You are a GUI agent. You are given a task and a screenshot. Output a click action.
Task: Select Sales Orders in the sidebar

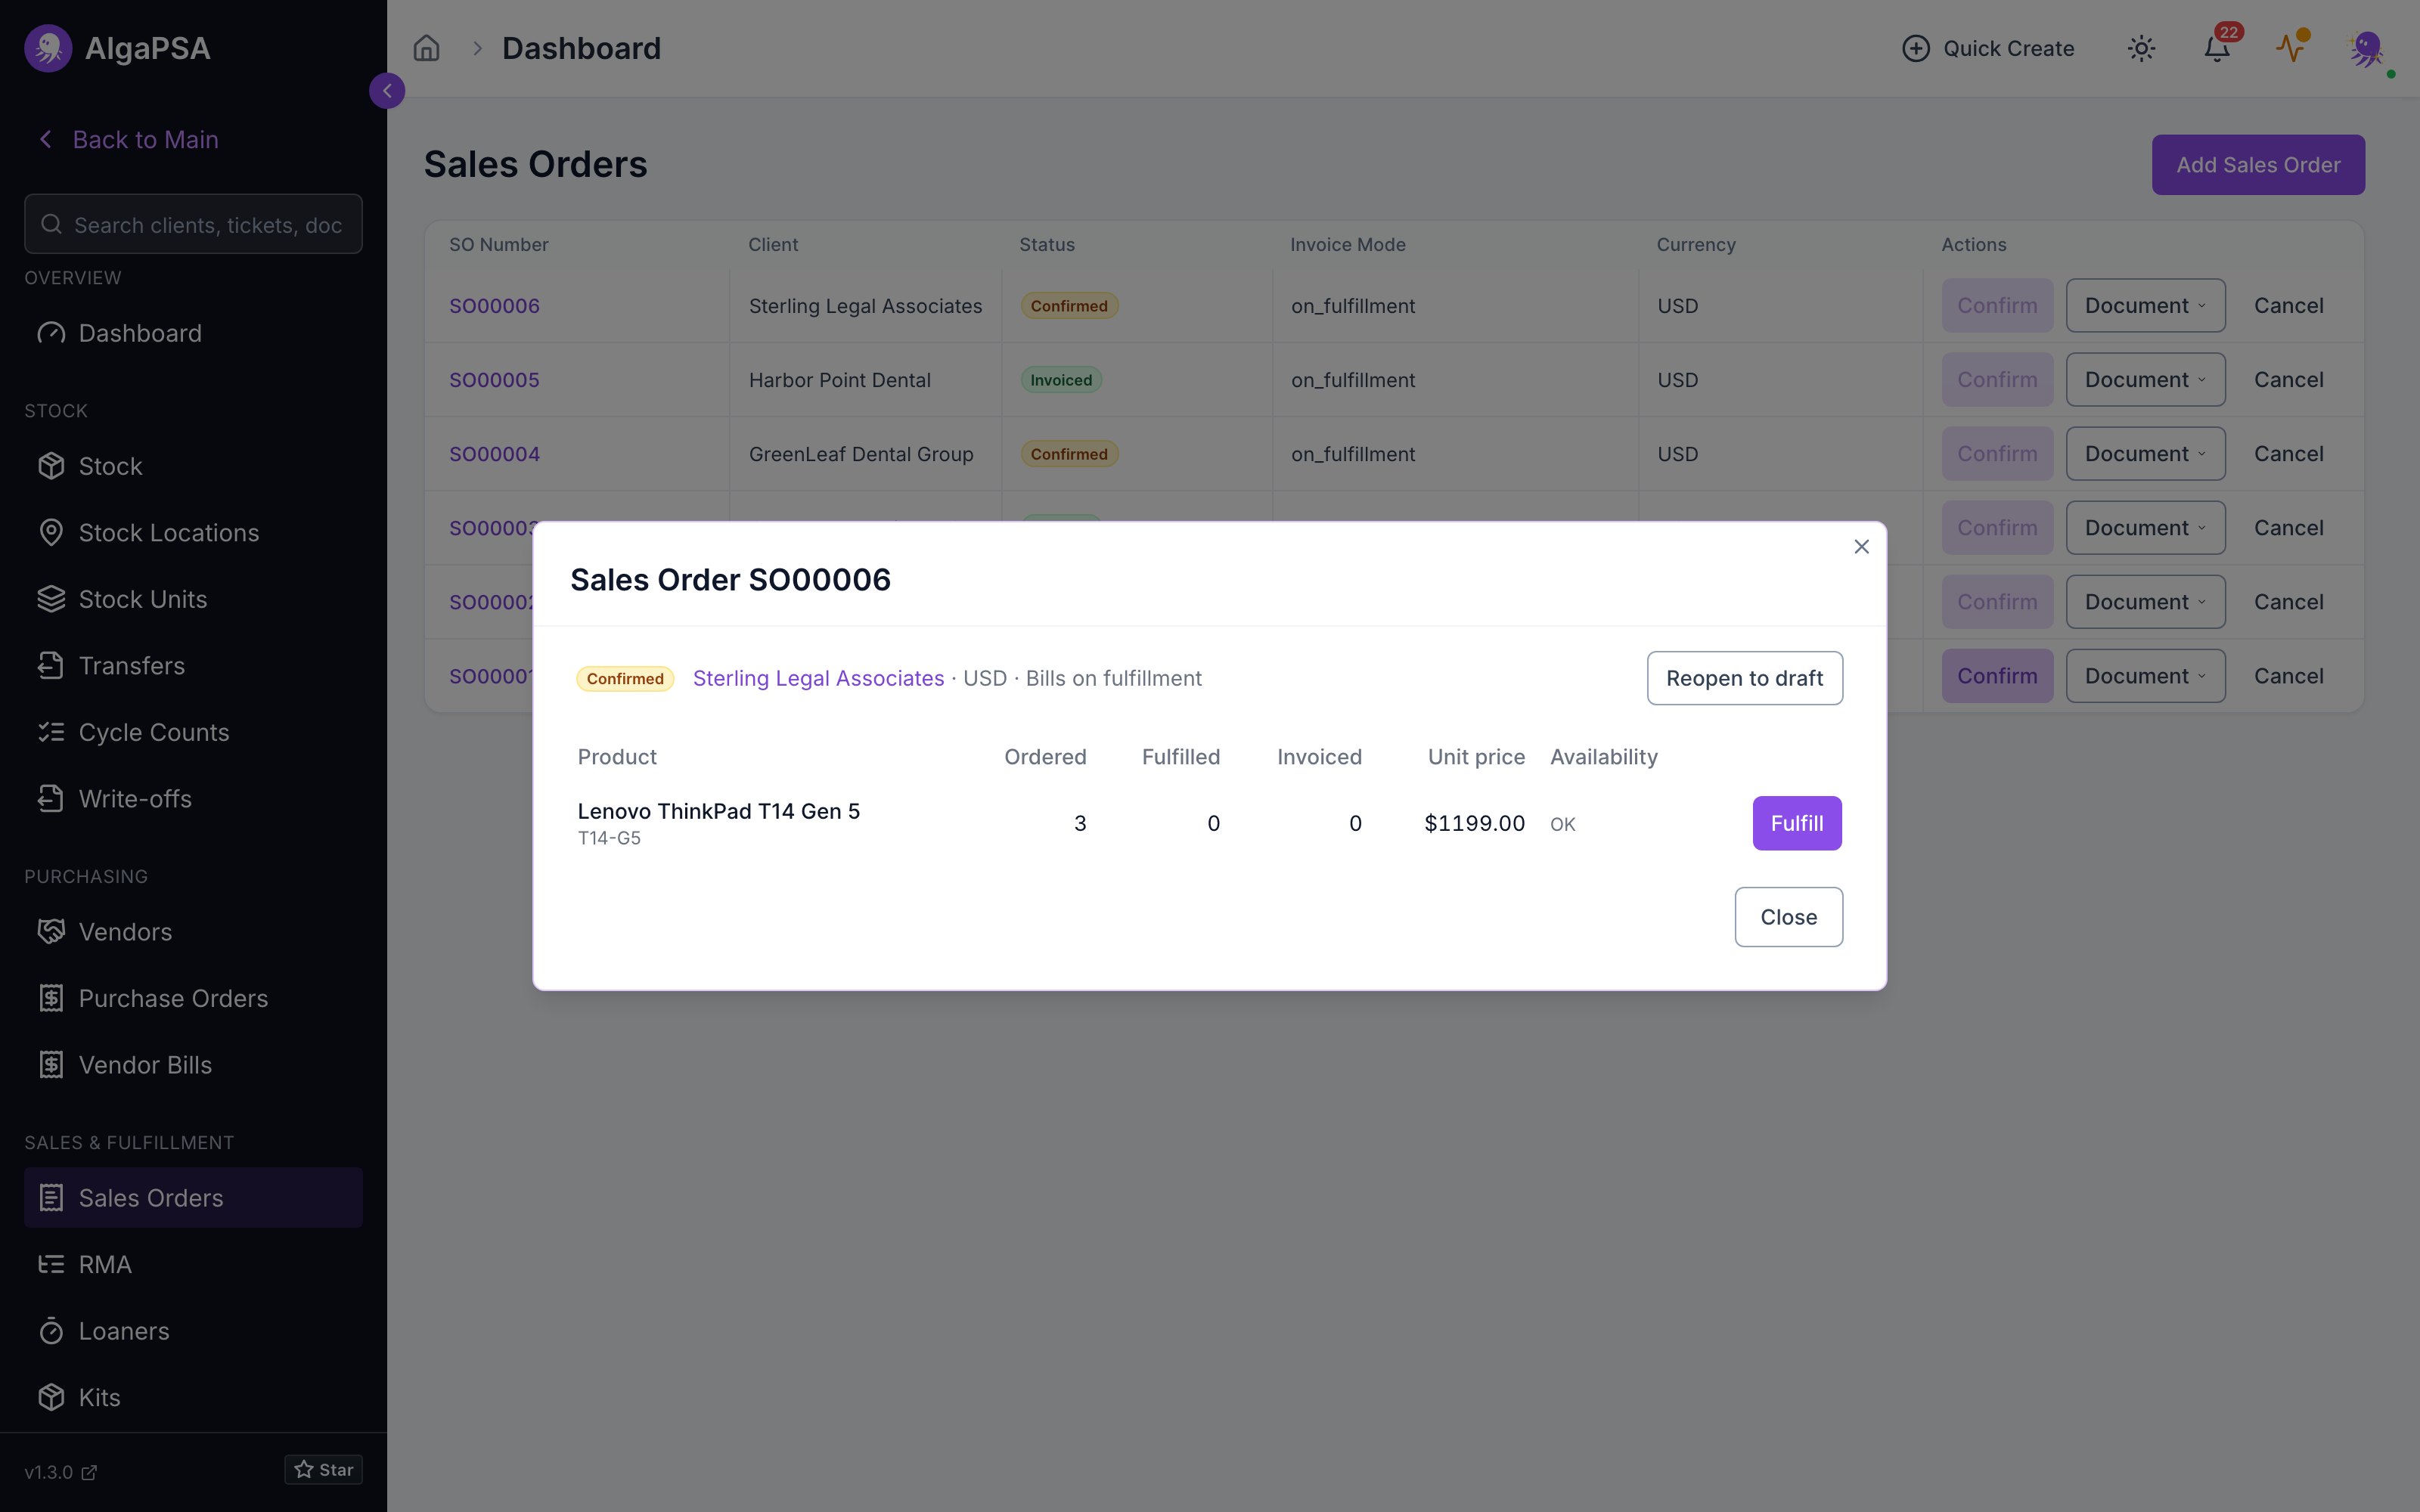[x=193, y=1198]
